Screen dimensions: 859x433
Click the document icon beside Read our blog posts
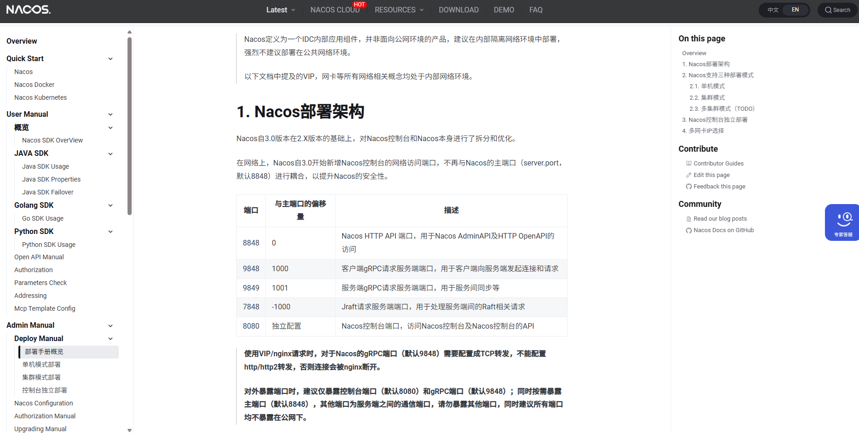point(689,219)
